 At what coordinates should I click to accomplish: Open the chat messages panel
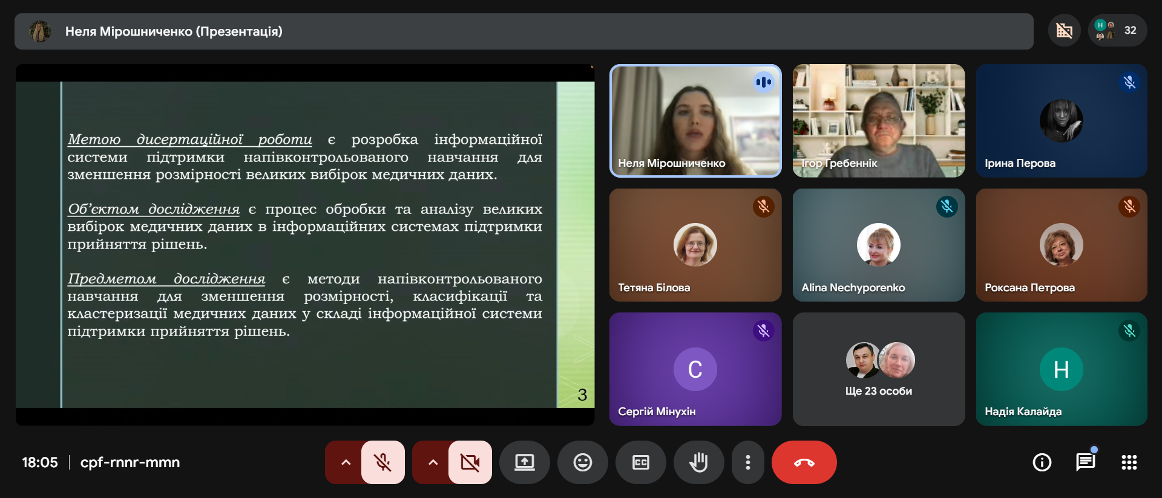pos(1085,462)
